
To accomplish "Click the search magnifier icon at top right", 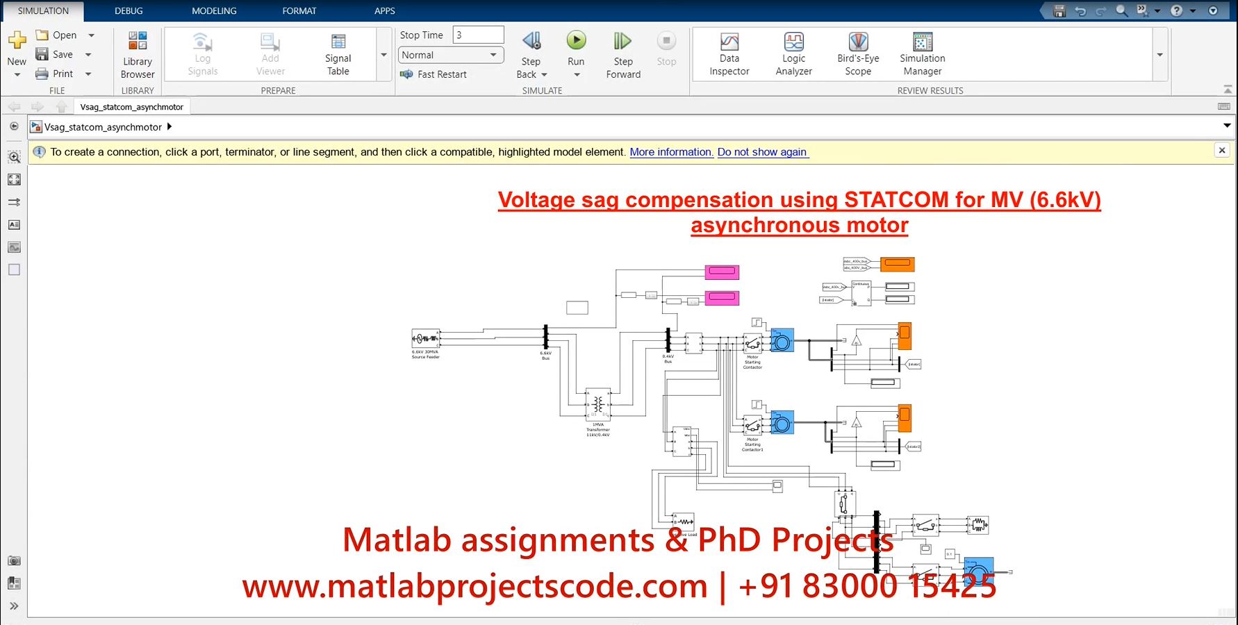I will [1121, 10].
